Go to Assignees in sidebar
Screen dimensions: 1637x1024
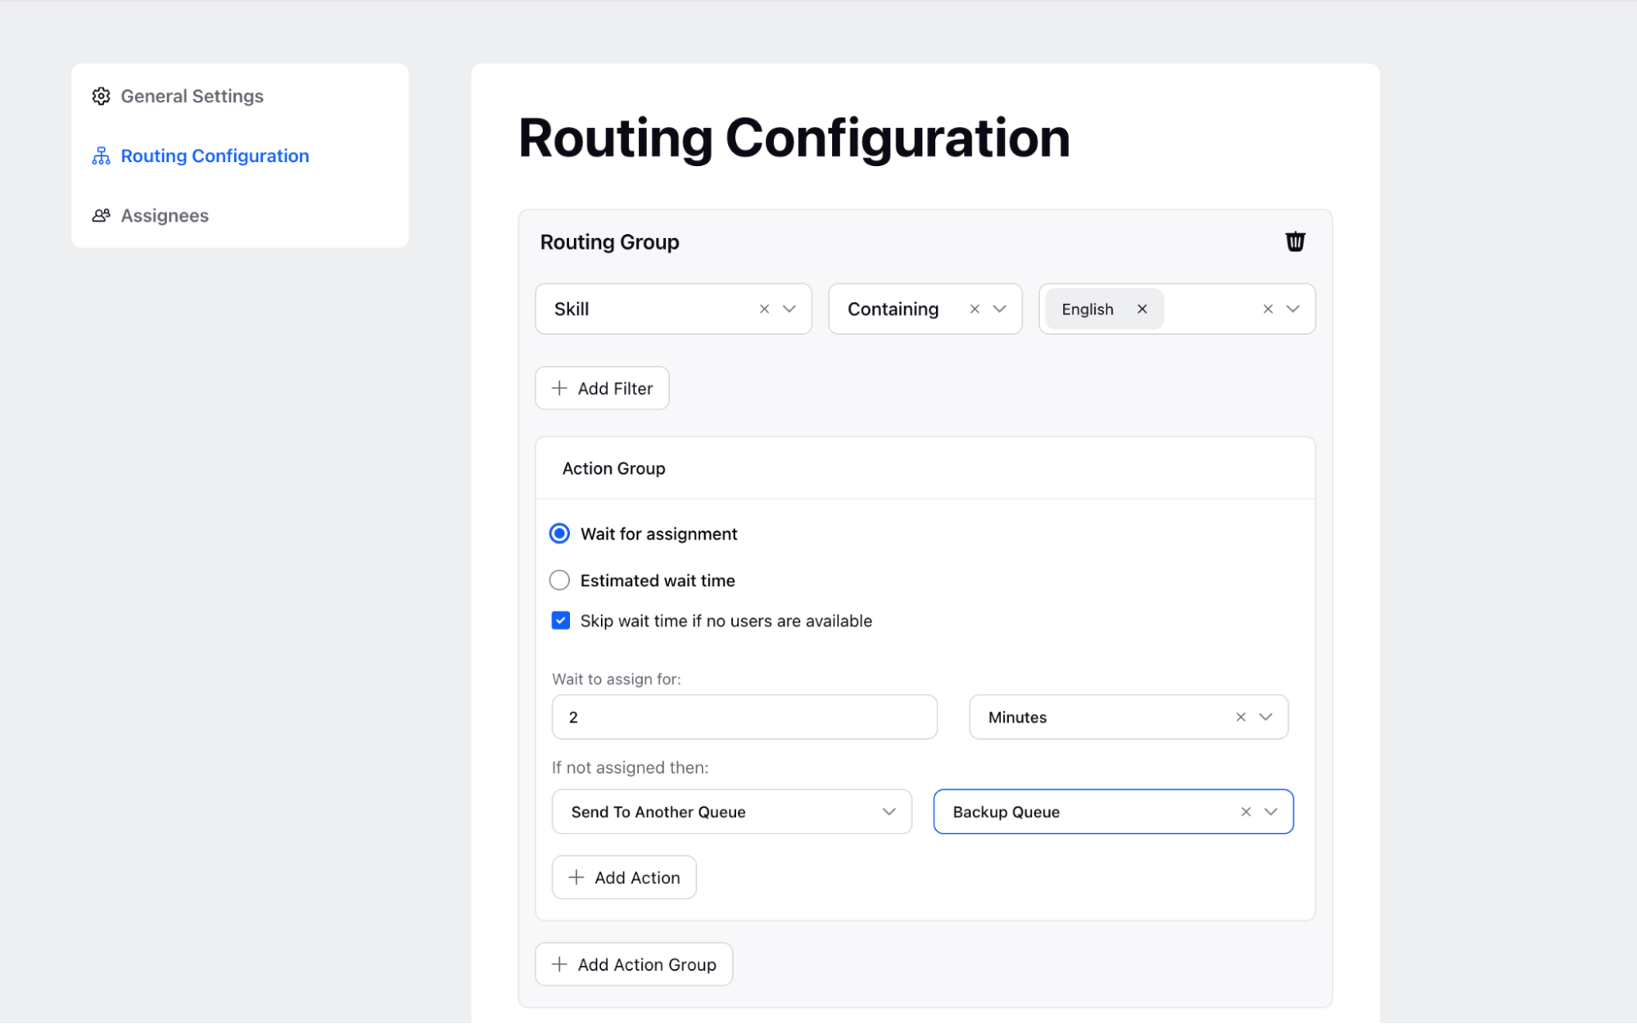(x=165, y=216)
